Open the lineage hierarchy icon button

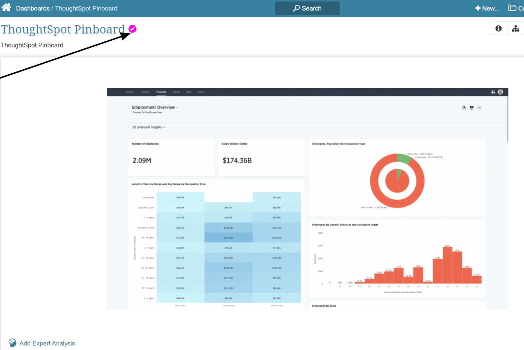tap(515, 29)
